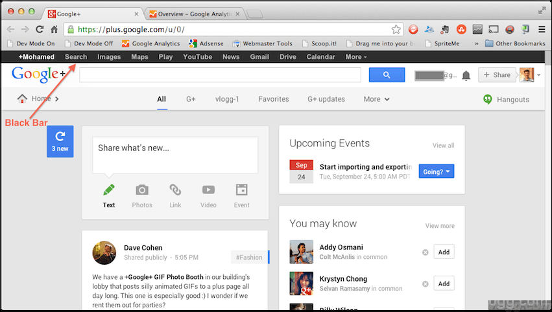Viewport: 552px width, 312px height.
Task: Choose Video play icon
Action: [208, 190]
